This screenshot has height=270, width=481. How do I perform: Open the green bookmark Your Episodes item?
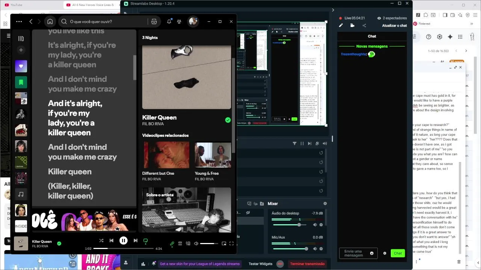tap(21, 82)
